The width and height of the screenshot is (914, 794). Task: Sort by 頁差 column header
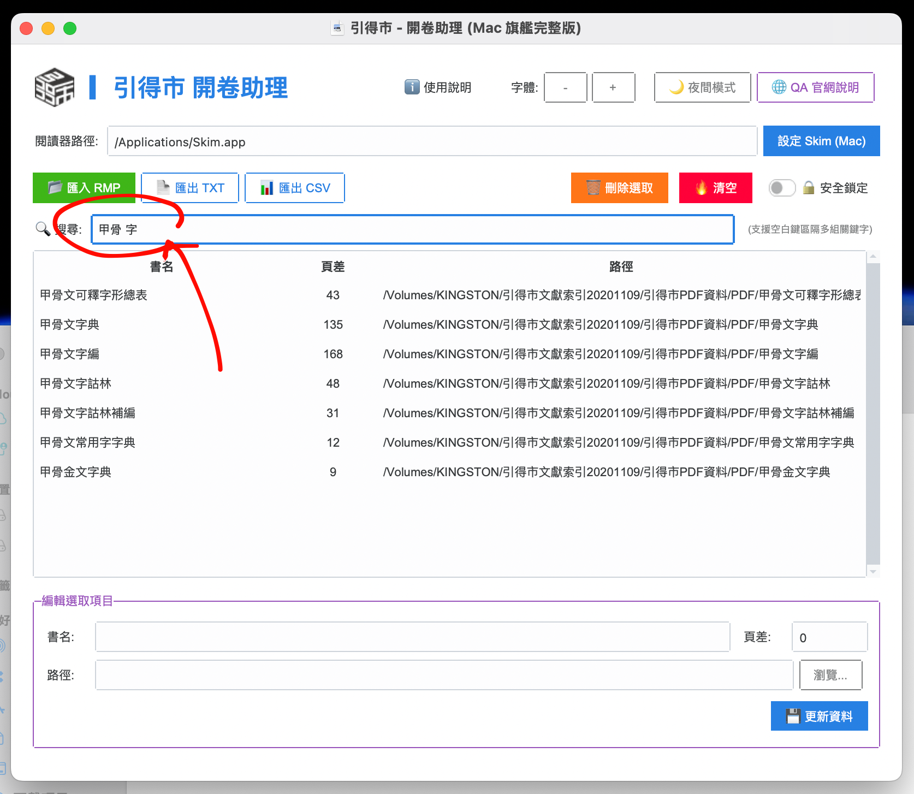(333, 266)
